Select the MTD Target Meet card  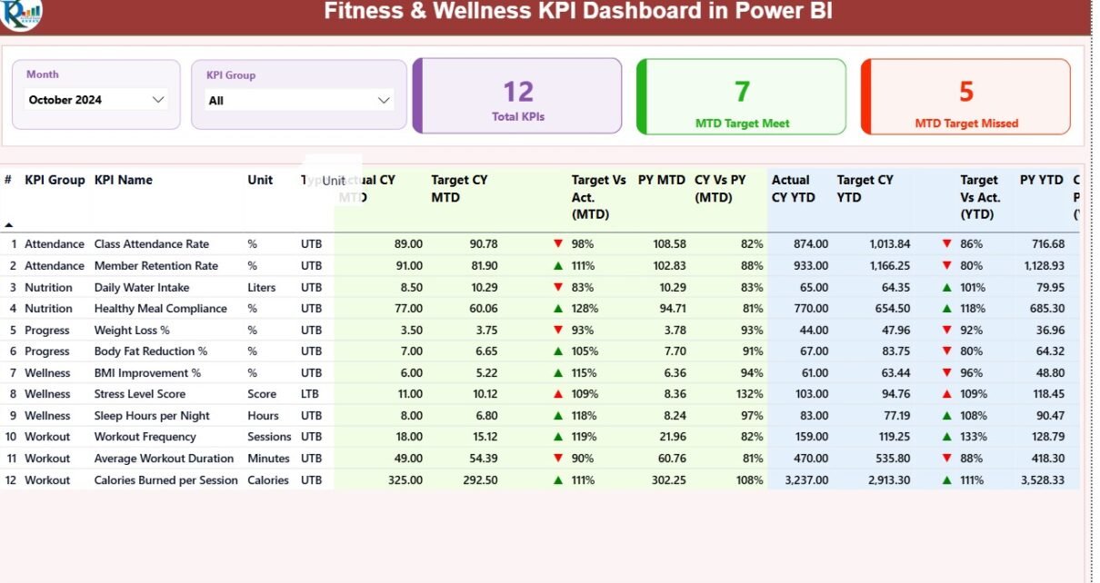click(742, 97)
